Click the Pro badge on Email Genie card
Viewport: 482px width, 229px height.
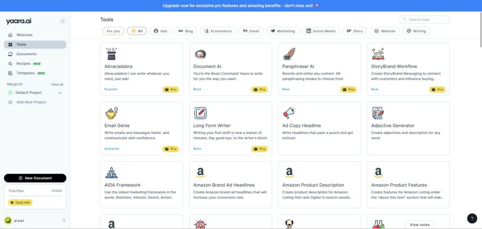(x=170, y=149)
